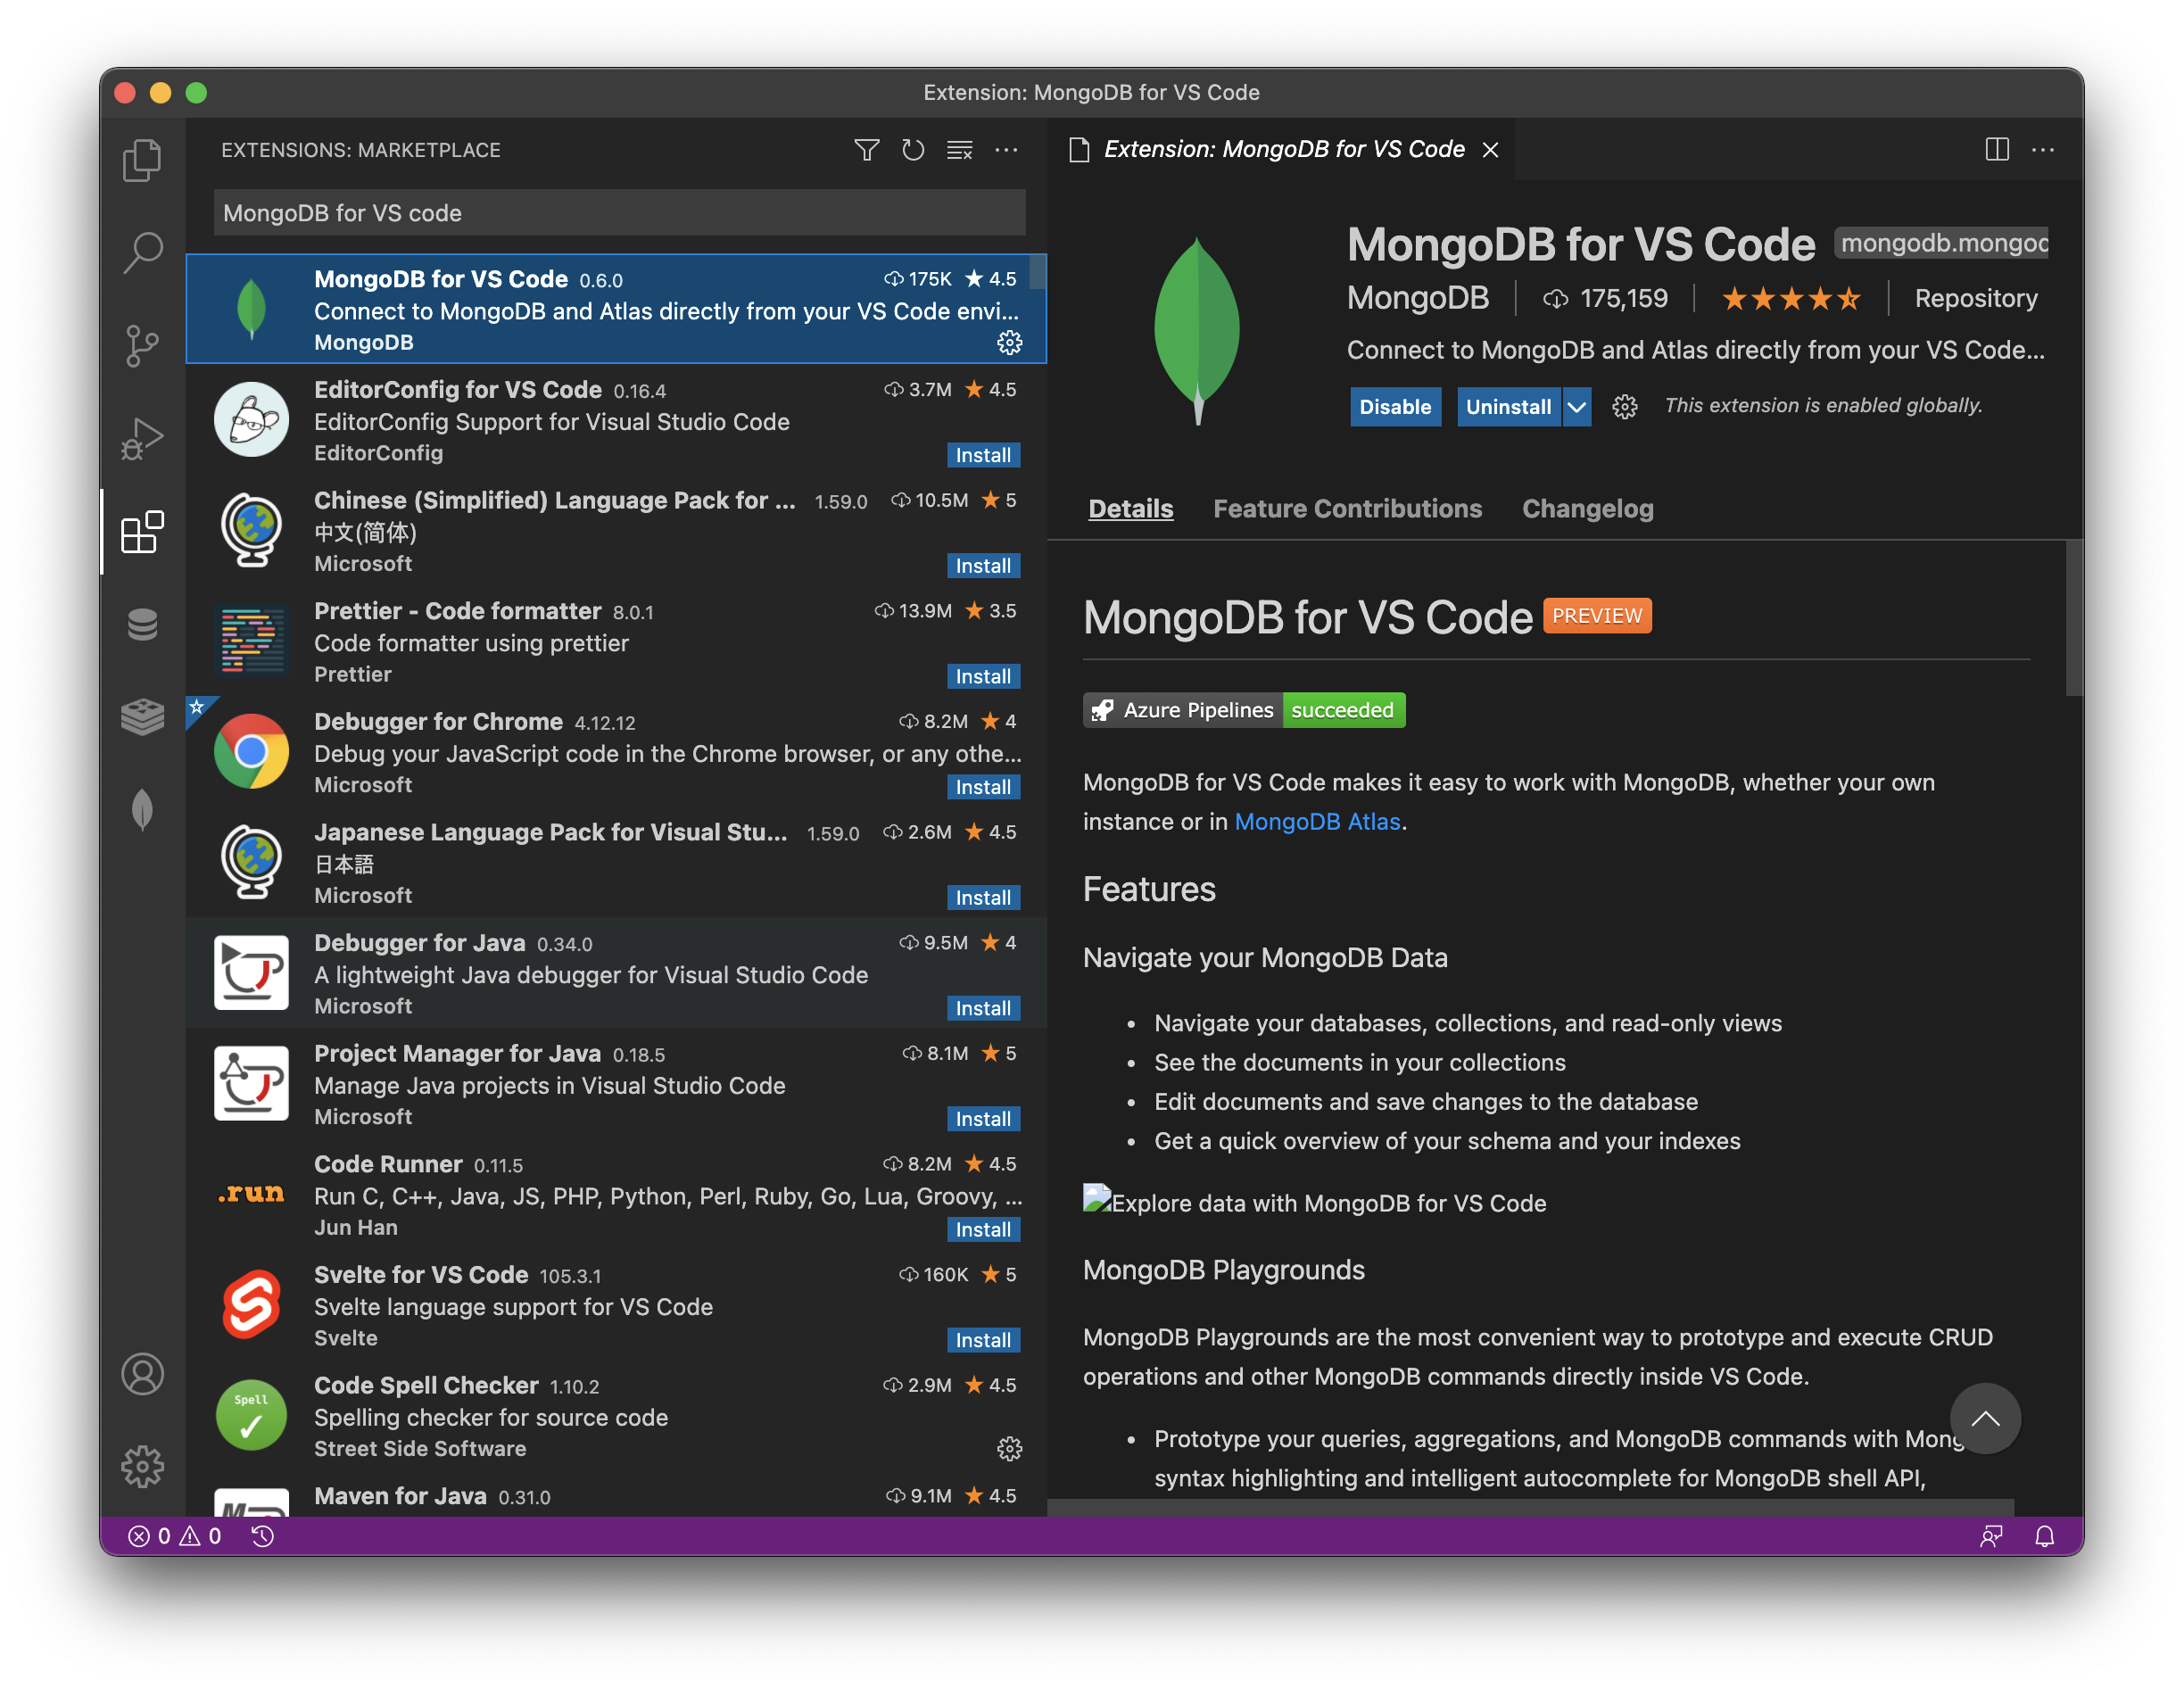Screen dimensions: 2184x1688
Task: Open gear menu beside Uninstall button
Action: click(x=1624, y=407)
